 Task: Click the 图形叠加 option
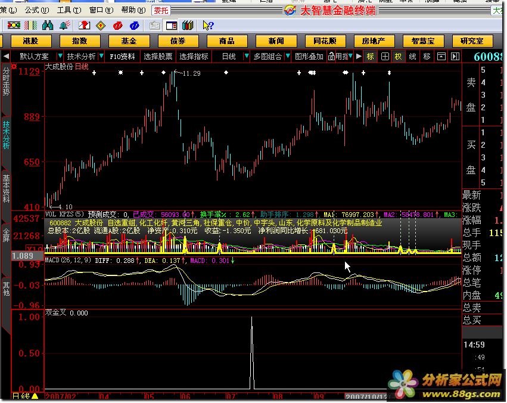click(x=309, y=57)
